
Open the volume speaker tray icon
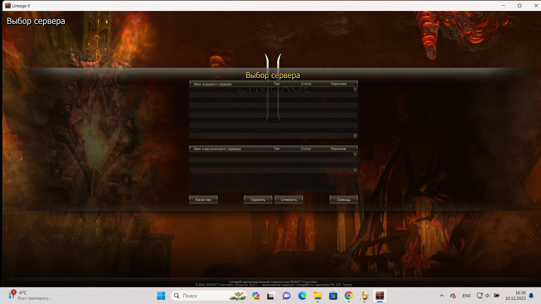[488, 296]
